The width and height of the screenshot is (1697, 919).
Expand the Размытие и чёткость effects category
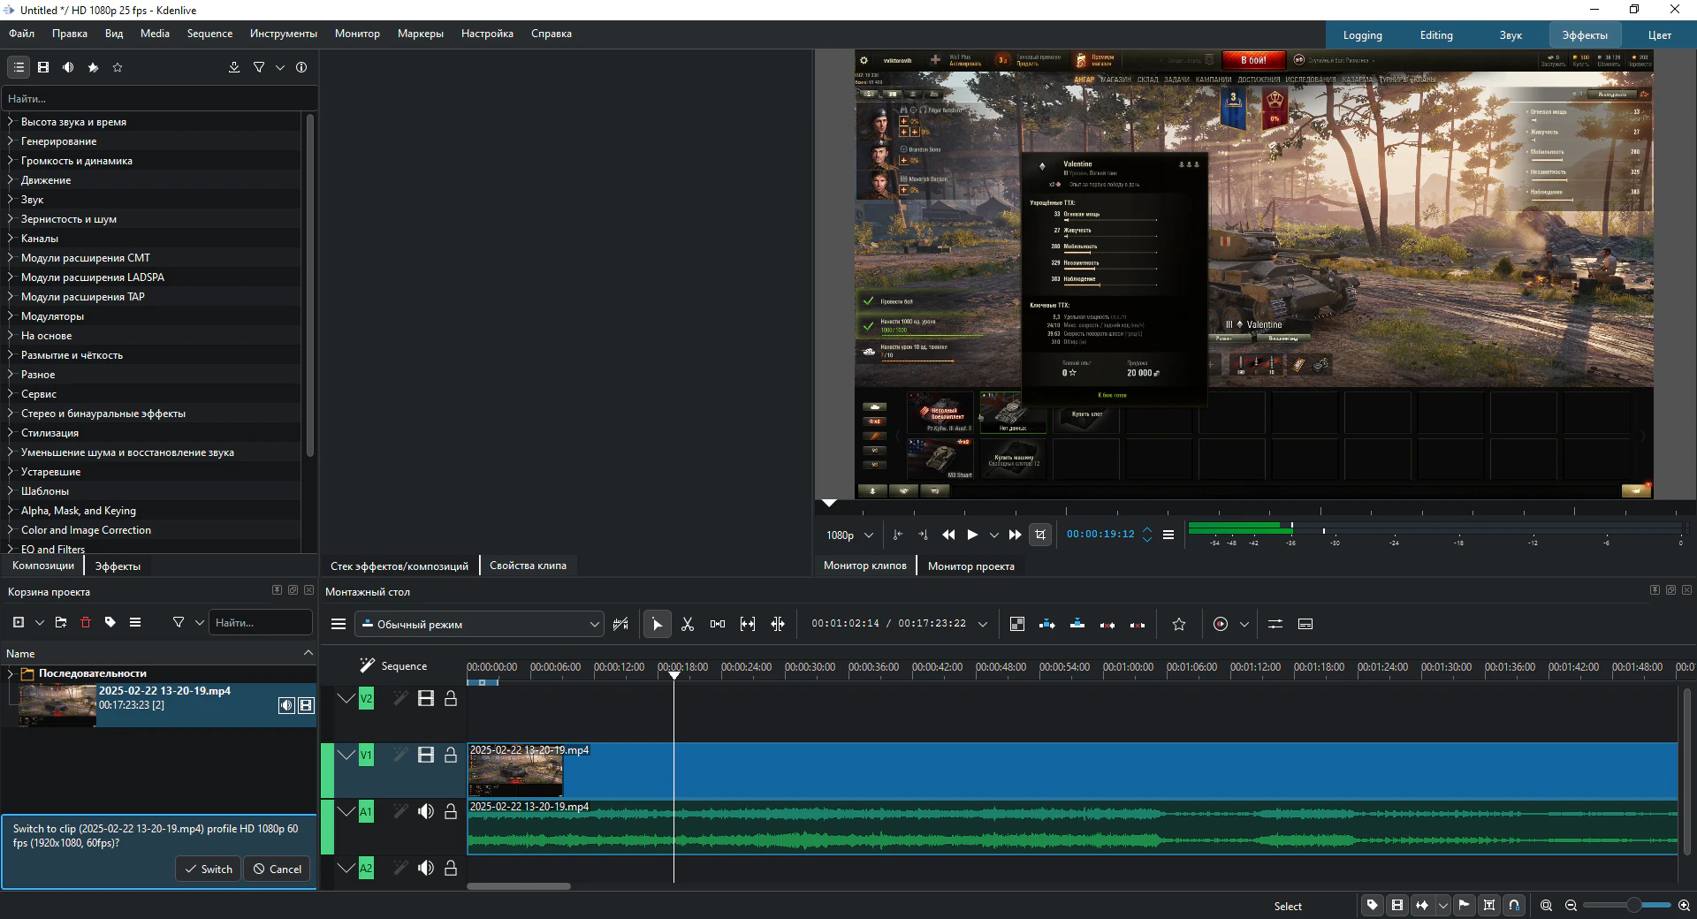click(x=11, y=355)
